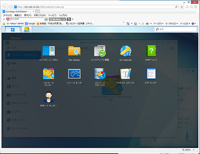Select インストールされました in Package Center
The width and height of the screenshot is (200, 154).
[23, 55]
